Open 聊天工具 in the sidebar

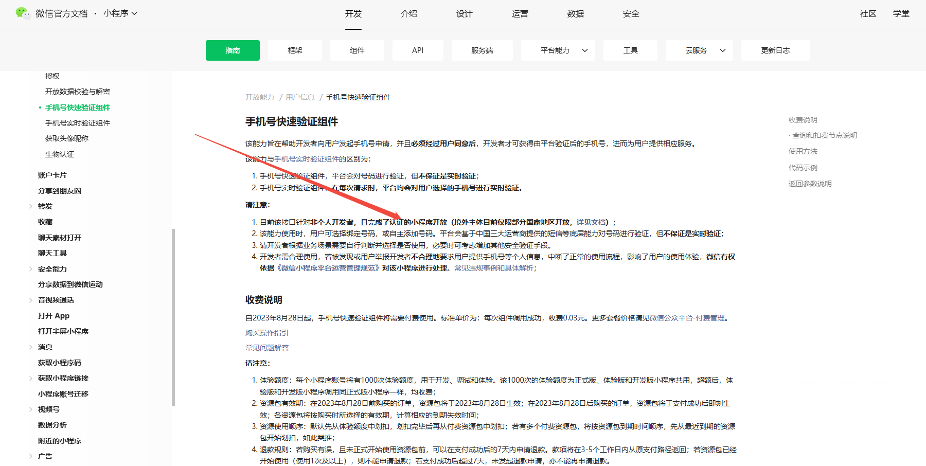click(52, 253)
